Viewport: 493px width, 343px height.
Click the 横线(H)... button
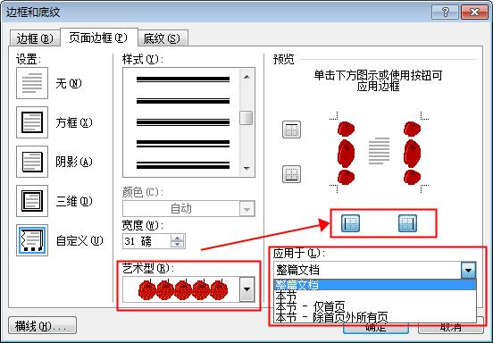(42, 326)
